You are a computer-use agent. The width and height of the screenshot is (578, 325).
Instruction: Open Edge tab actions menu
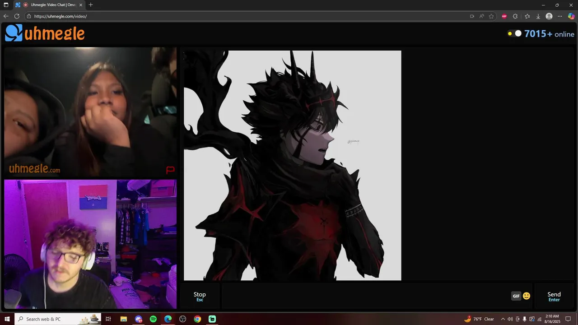point(6,5)
